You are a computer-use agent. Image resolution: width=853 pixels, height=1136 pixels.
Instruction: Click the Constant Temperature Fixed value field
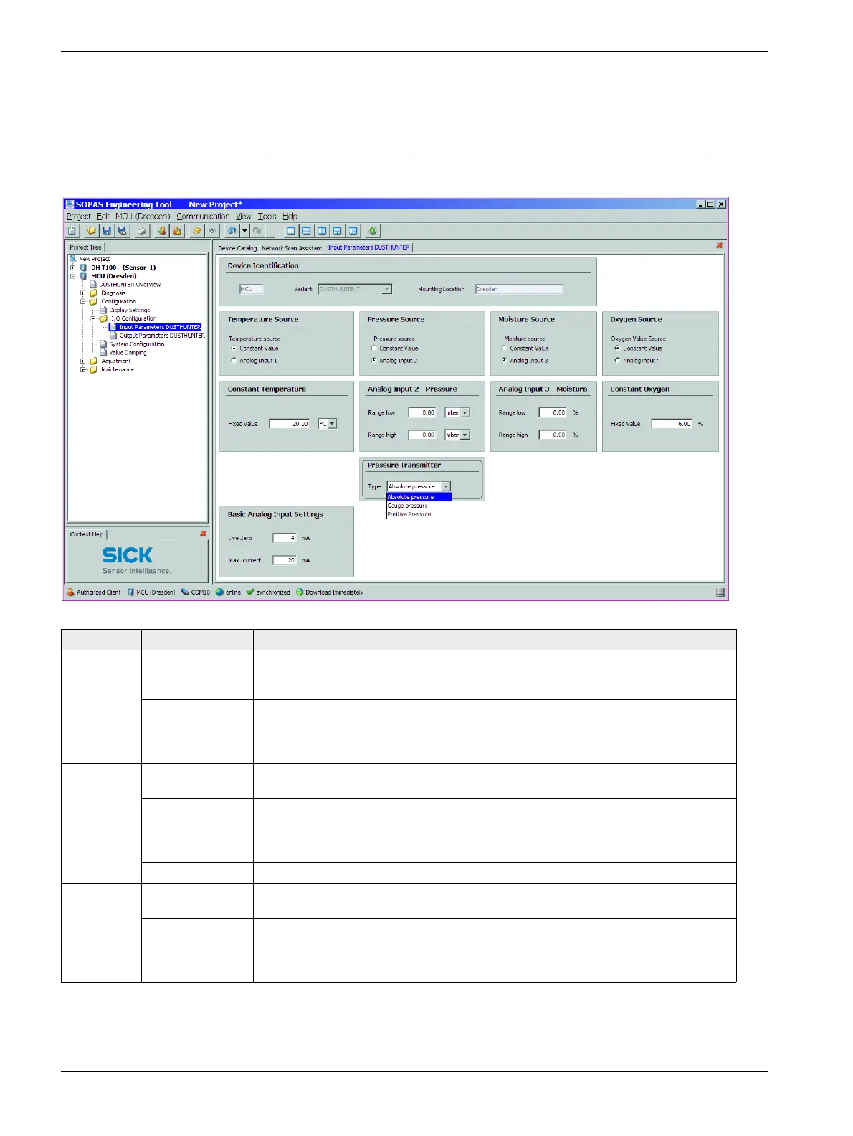click(x=290, y=424)
